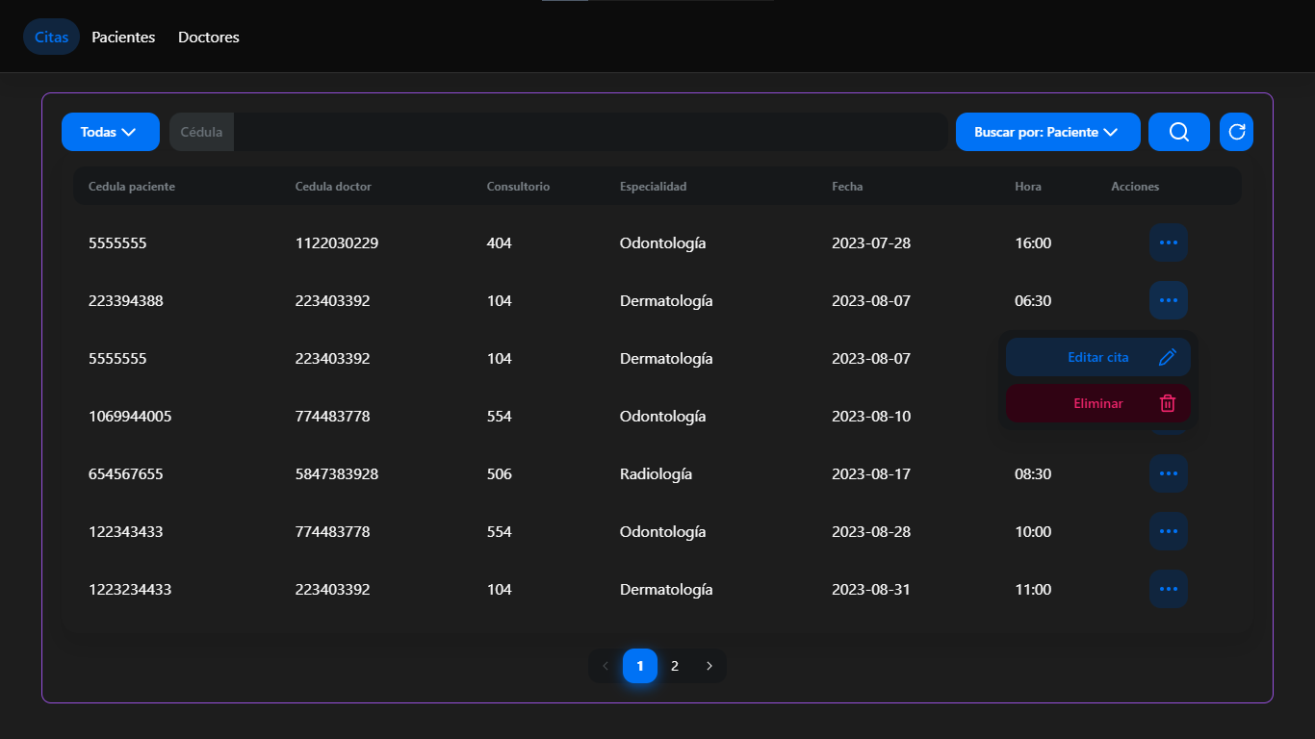Click into the Cédula search input field
This screenshot has height=739, width=1315.
(x=591, y=132)
